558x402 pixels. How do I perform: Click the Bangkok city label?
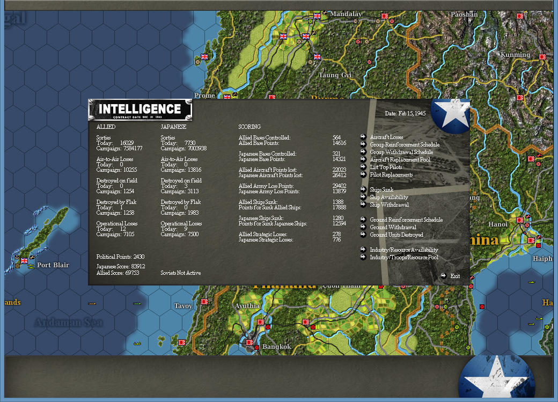(x=276, y=347)
